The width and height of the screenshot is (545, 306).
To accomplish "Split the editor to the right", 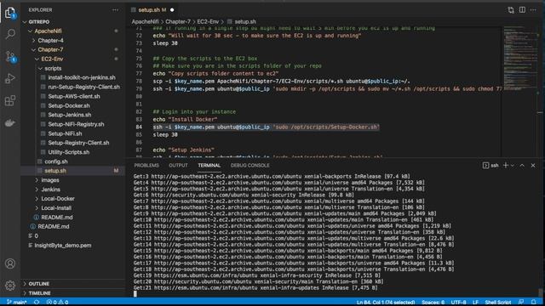I will tap(522, 9).
